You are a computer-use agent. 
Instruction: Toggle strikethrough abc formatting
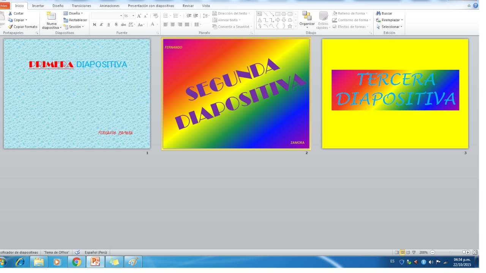(x=123, y=25)
